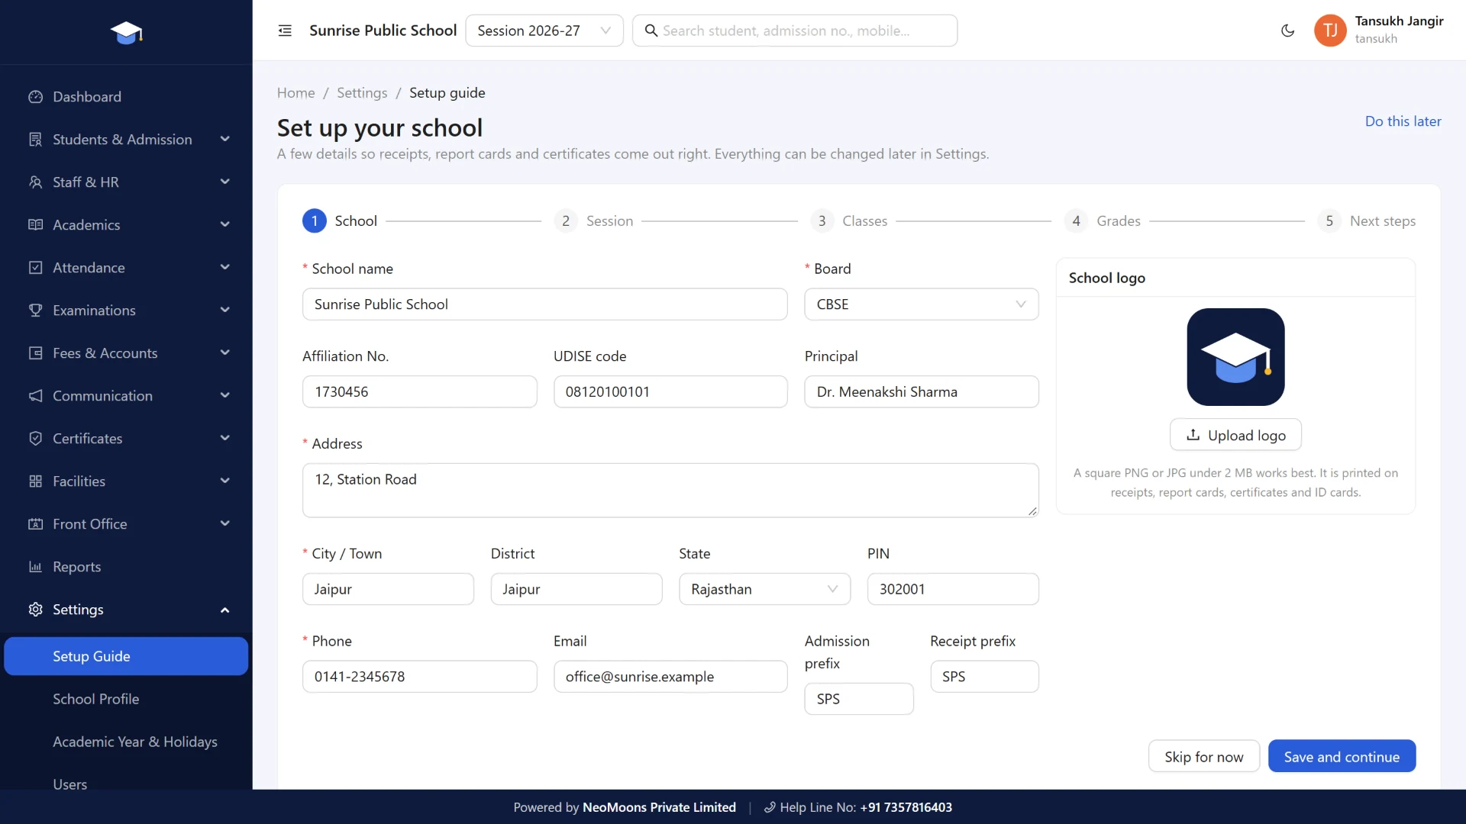Click the Dashboard gauge icon

[x=35, y=97]
